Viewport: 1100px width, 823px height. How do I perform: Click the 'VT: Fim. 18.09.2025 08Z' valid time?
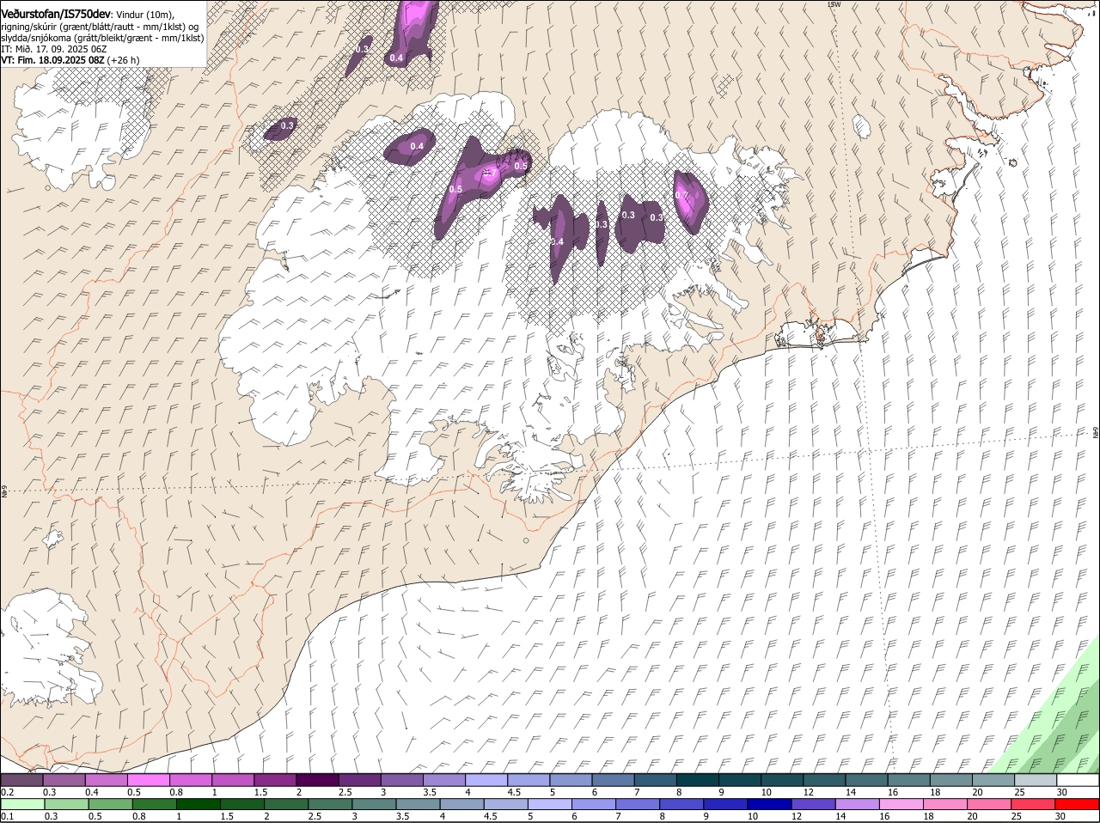[52, 60]
